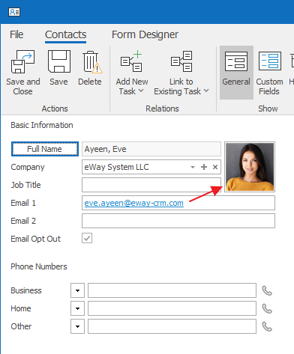Expand the Company dropdown arrow
Image resolution: width=294 pixels, height=354 pixels.
point(193,167)
